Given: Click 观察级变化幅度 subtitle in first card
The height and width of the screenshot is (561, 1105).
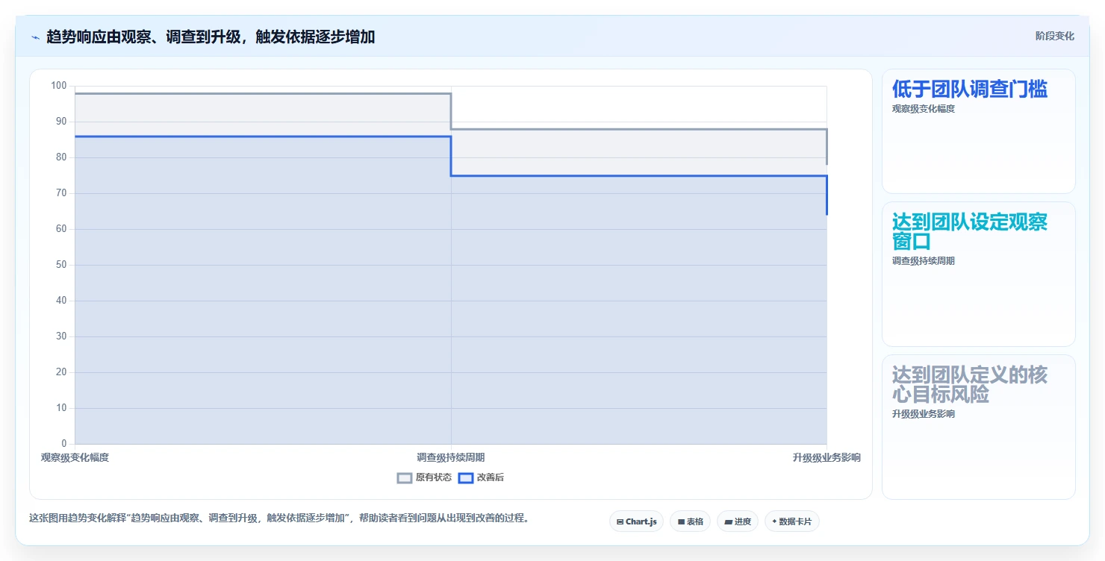Looking at the screenshot, I should tap(923, 109).
